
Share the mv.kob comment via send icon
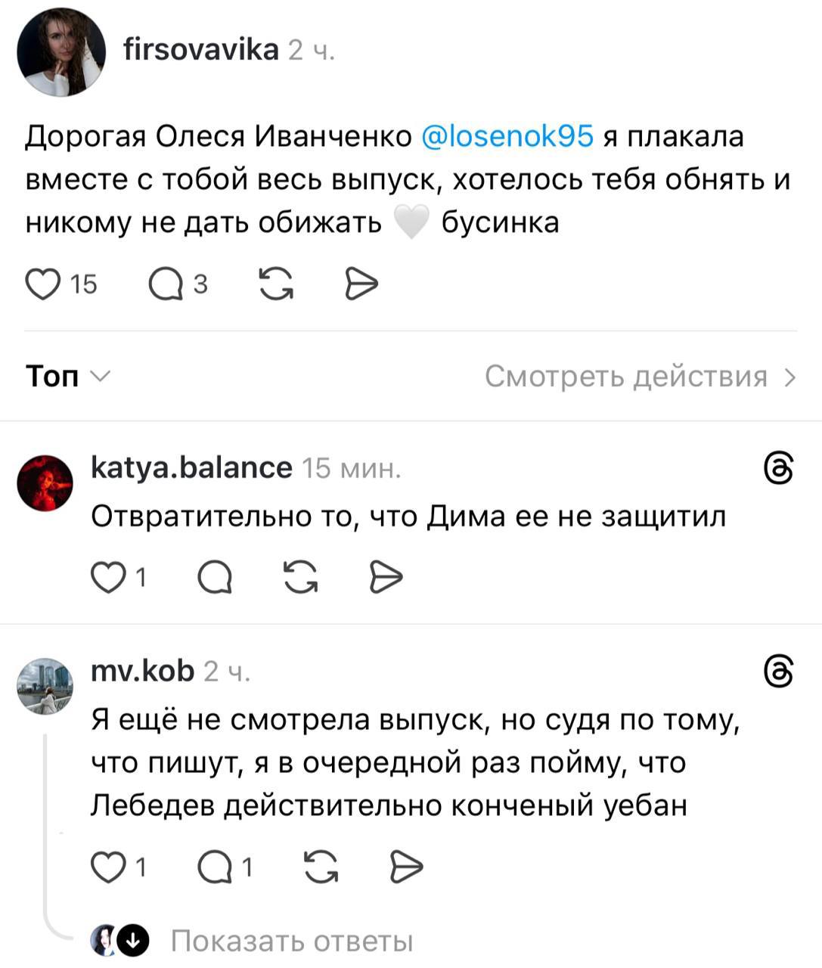click(406, 867)
